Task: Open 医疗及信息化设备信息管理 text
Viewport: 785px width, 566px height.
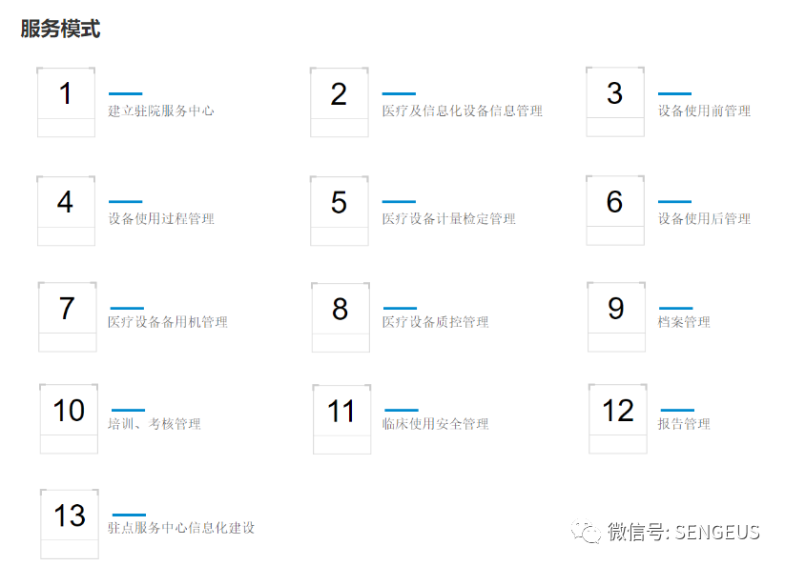Action: [x=462, y=111]
